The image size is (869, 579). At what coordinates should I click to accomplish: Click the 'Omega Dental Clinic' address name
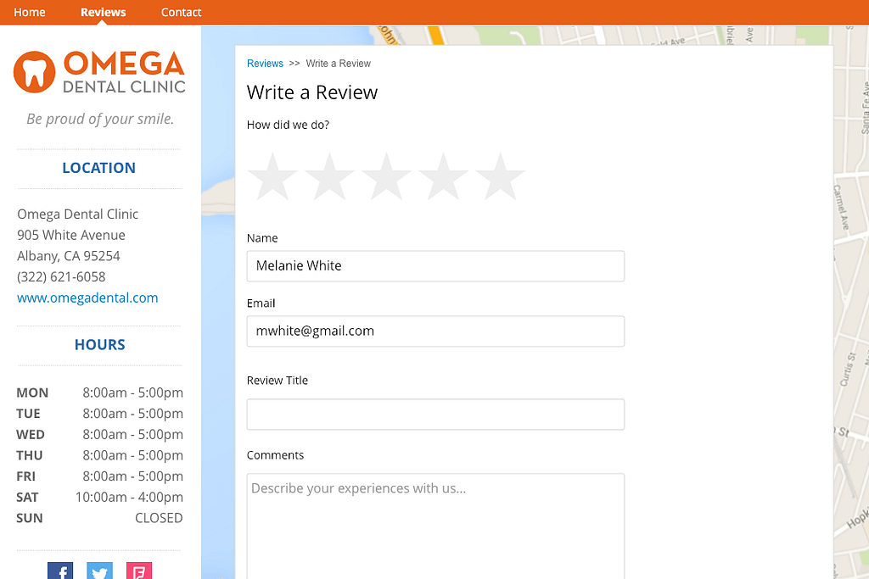pyautogui.click(x=77, y=214)
